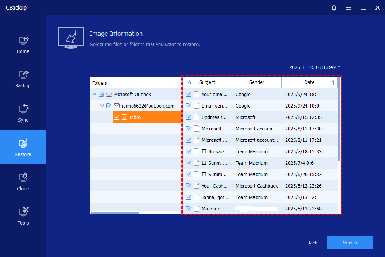Open the Tools section icon
This screenshot has width=385, height=257.
pos(23,212)
